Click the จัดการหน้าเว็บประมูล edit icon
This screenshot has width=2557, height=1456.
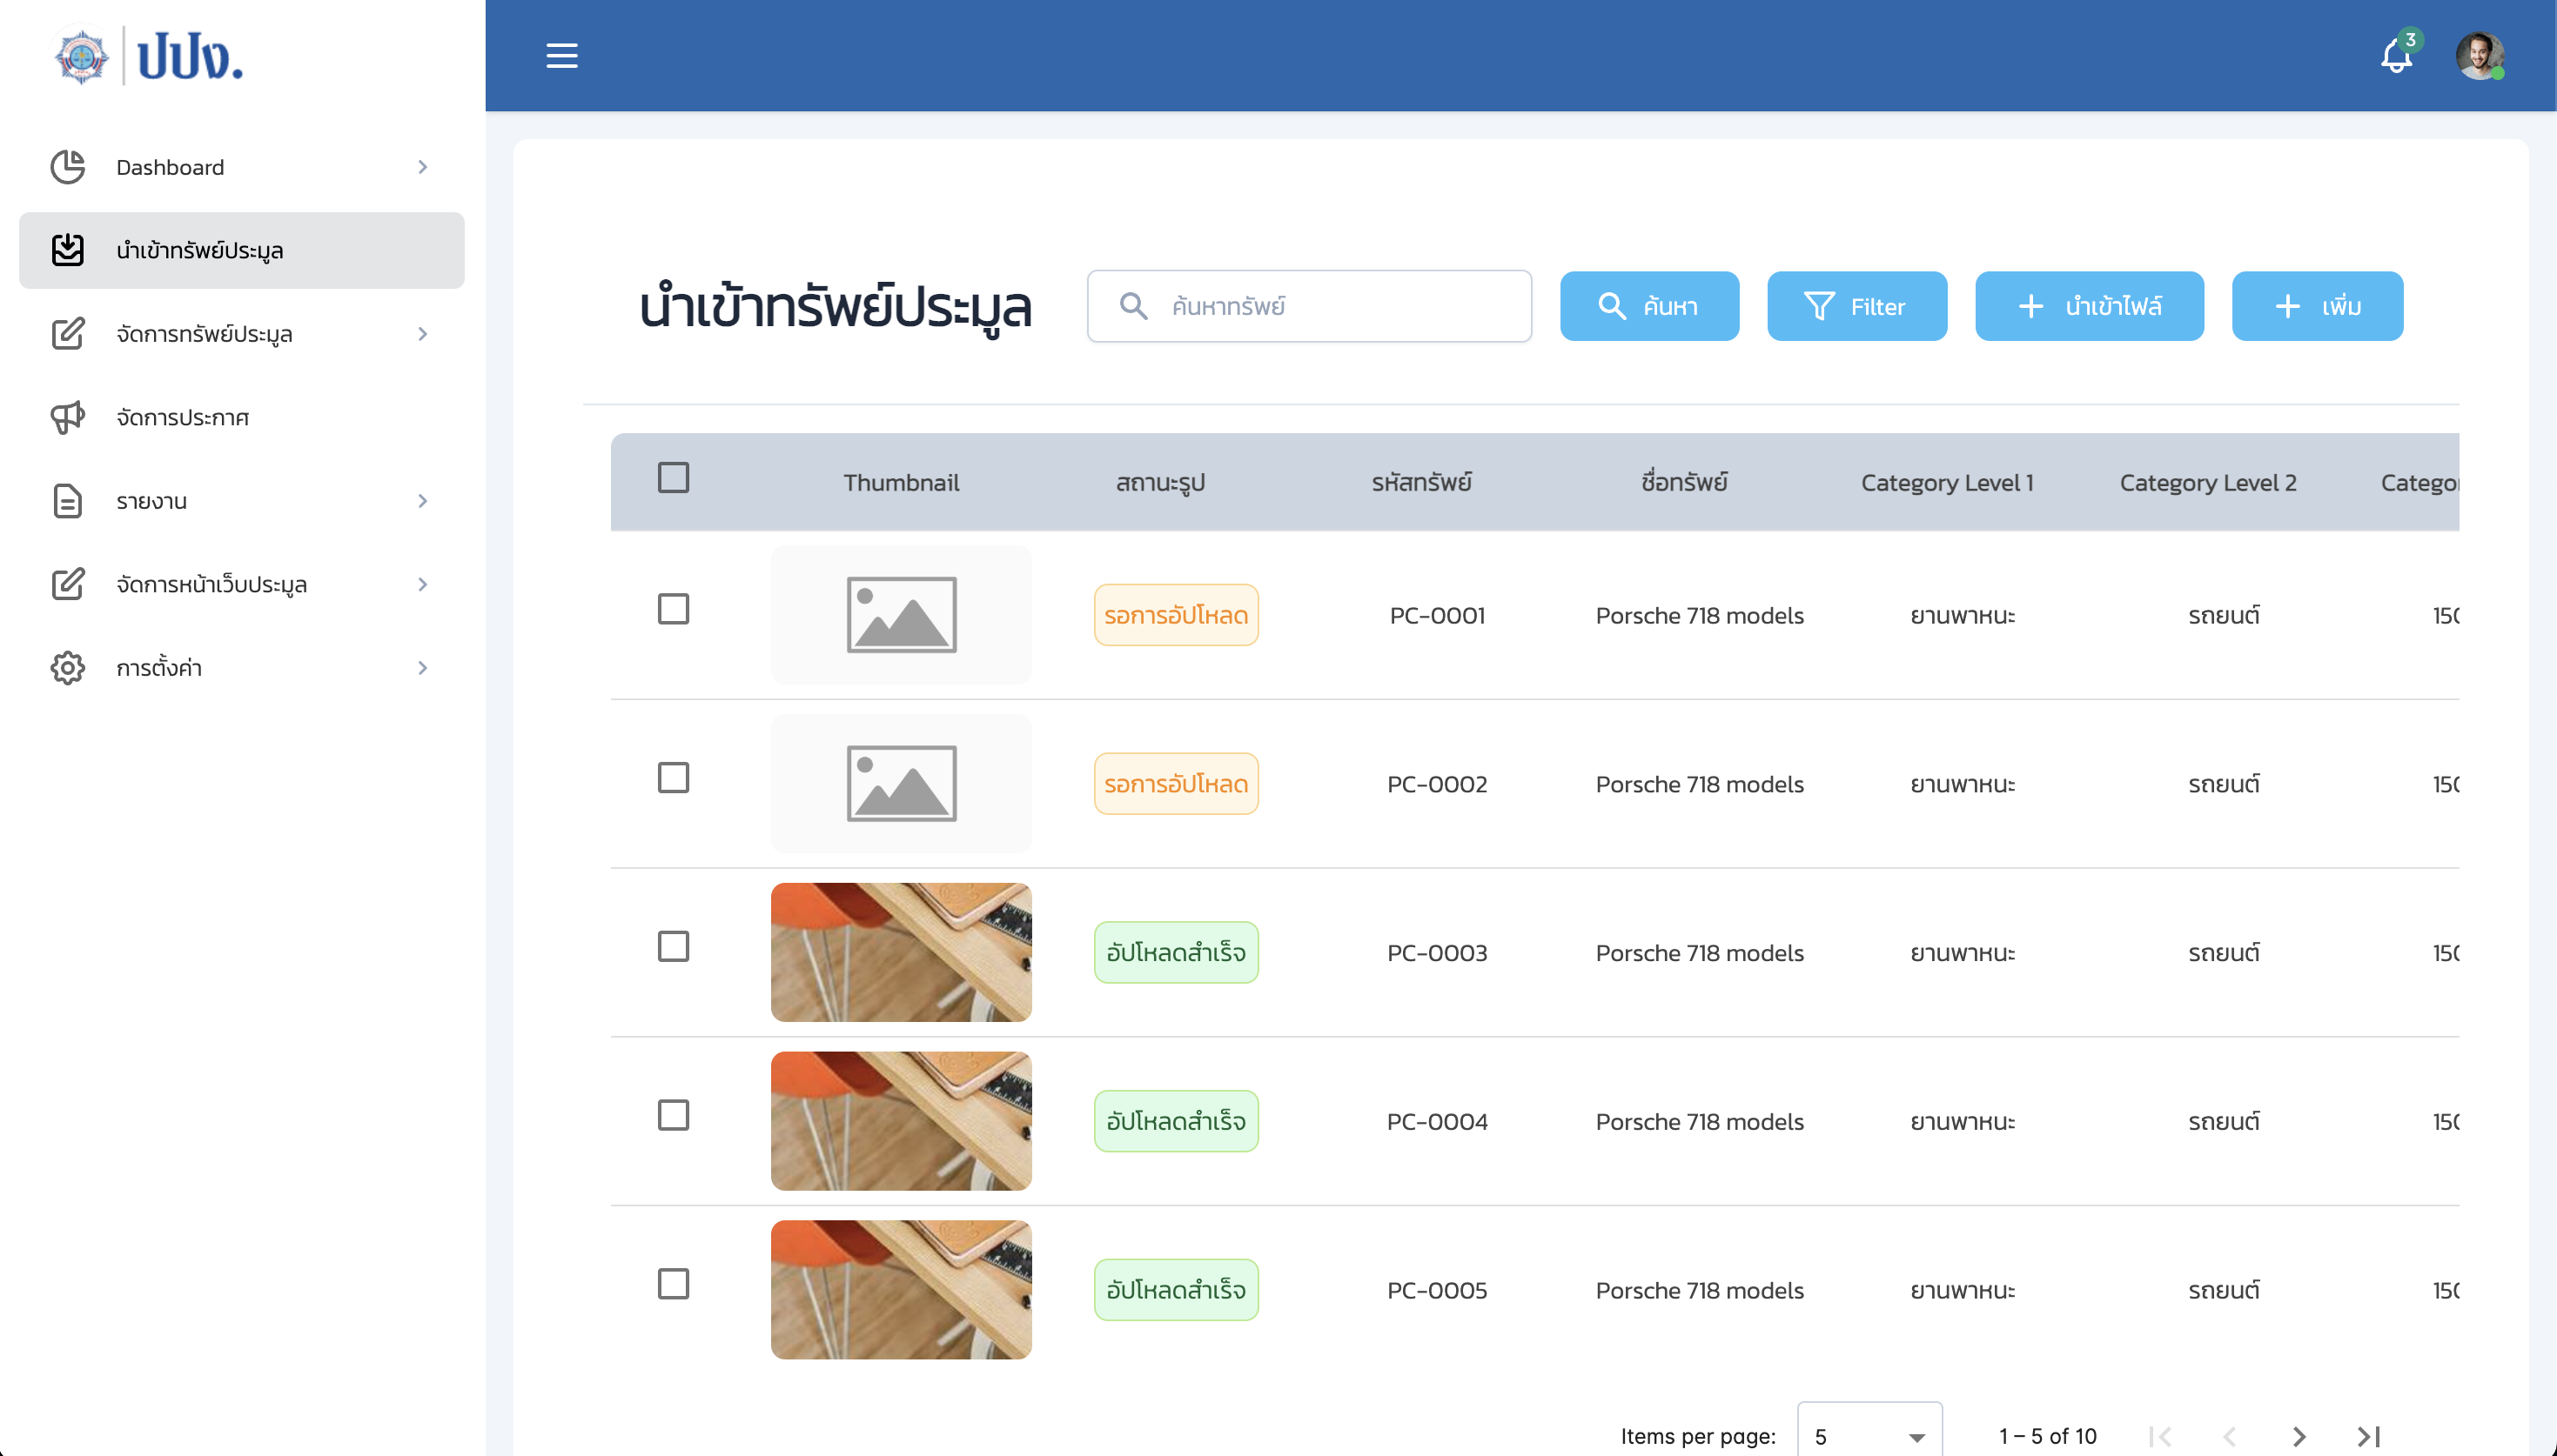68,584
